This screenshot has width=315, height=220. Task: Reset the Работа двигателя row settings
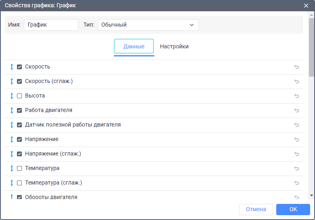point(296,110)
